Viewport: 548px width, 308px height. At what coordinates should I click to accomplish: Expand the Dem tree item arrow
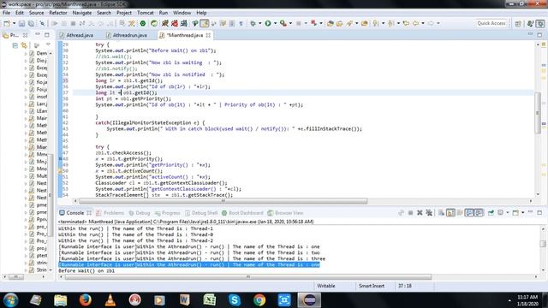(26, 53)
